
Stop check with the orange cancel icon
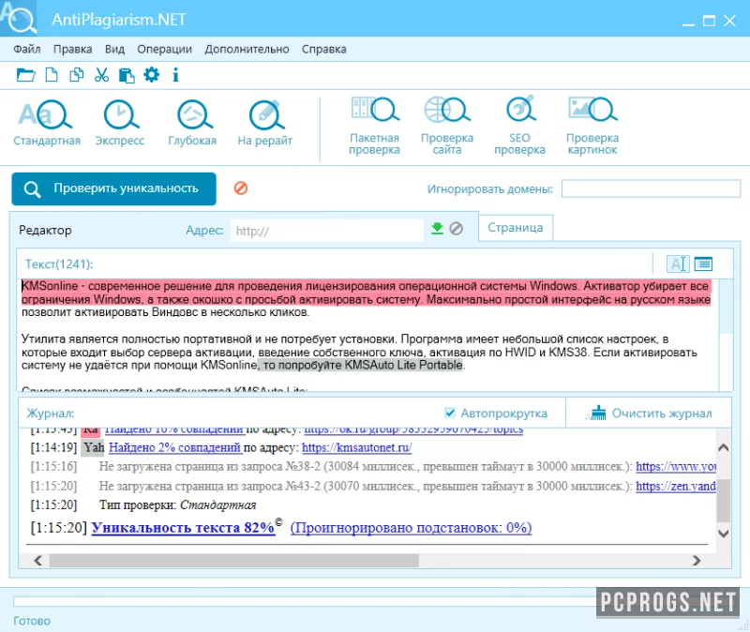coord(241,188)
